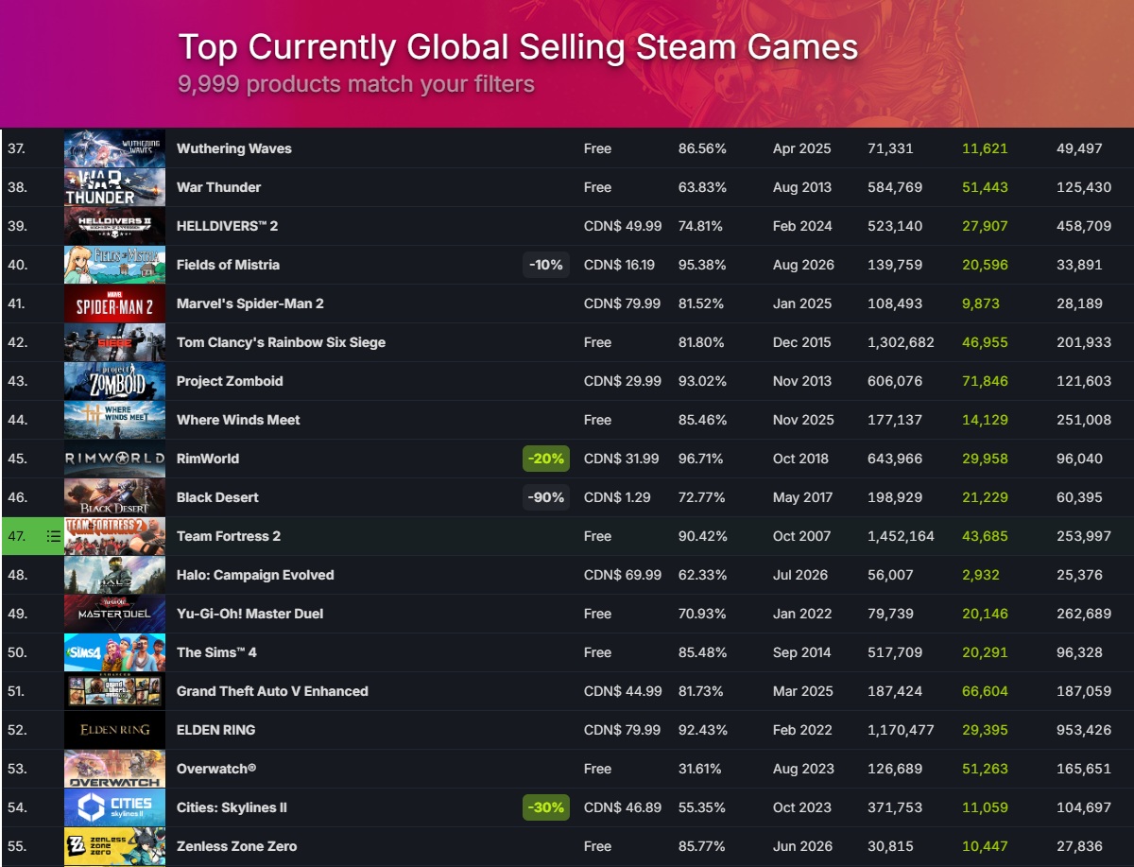Open Grand Theft Auto V Enhanced link
Screen dimensions: 1134x867
(x=272, y=691)
